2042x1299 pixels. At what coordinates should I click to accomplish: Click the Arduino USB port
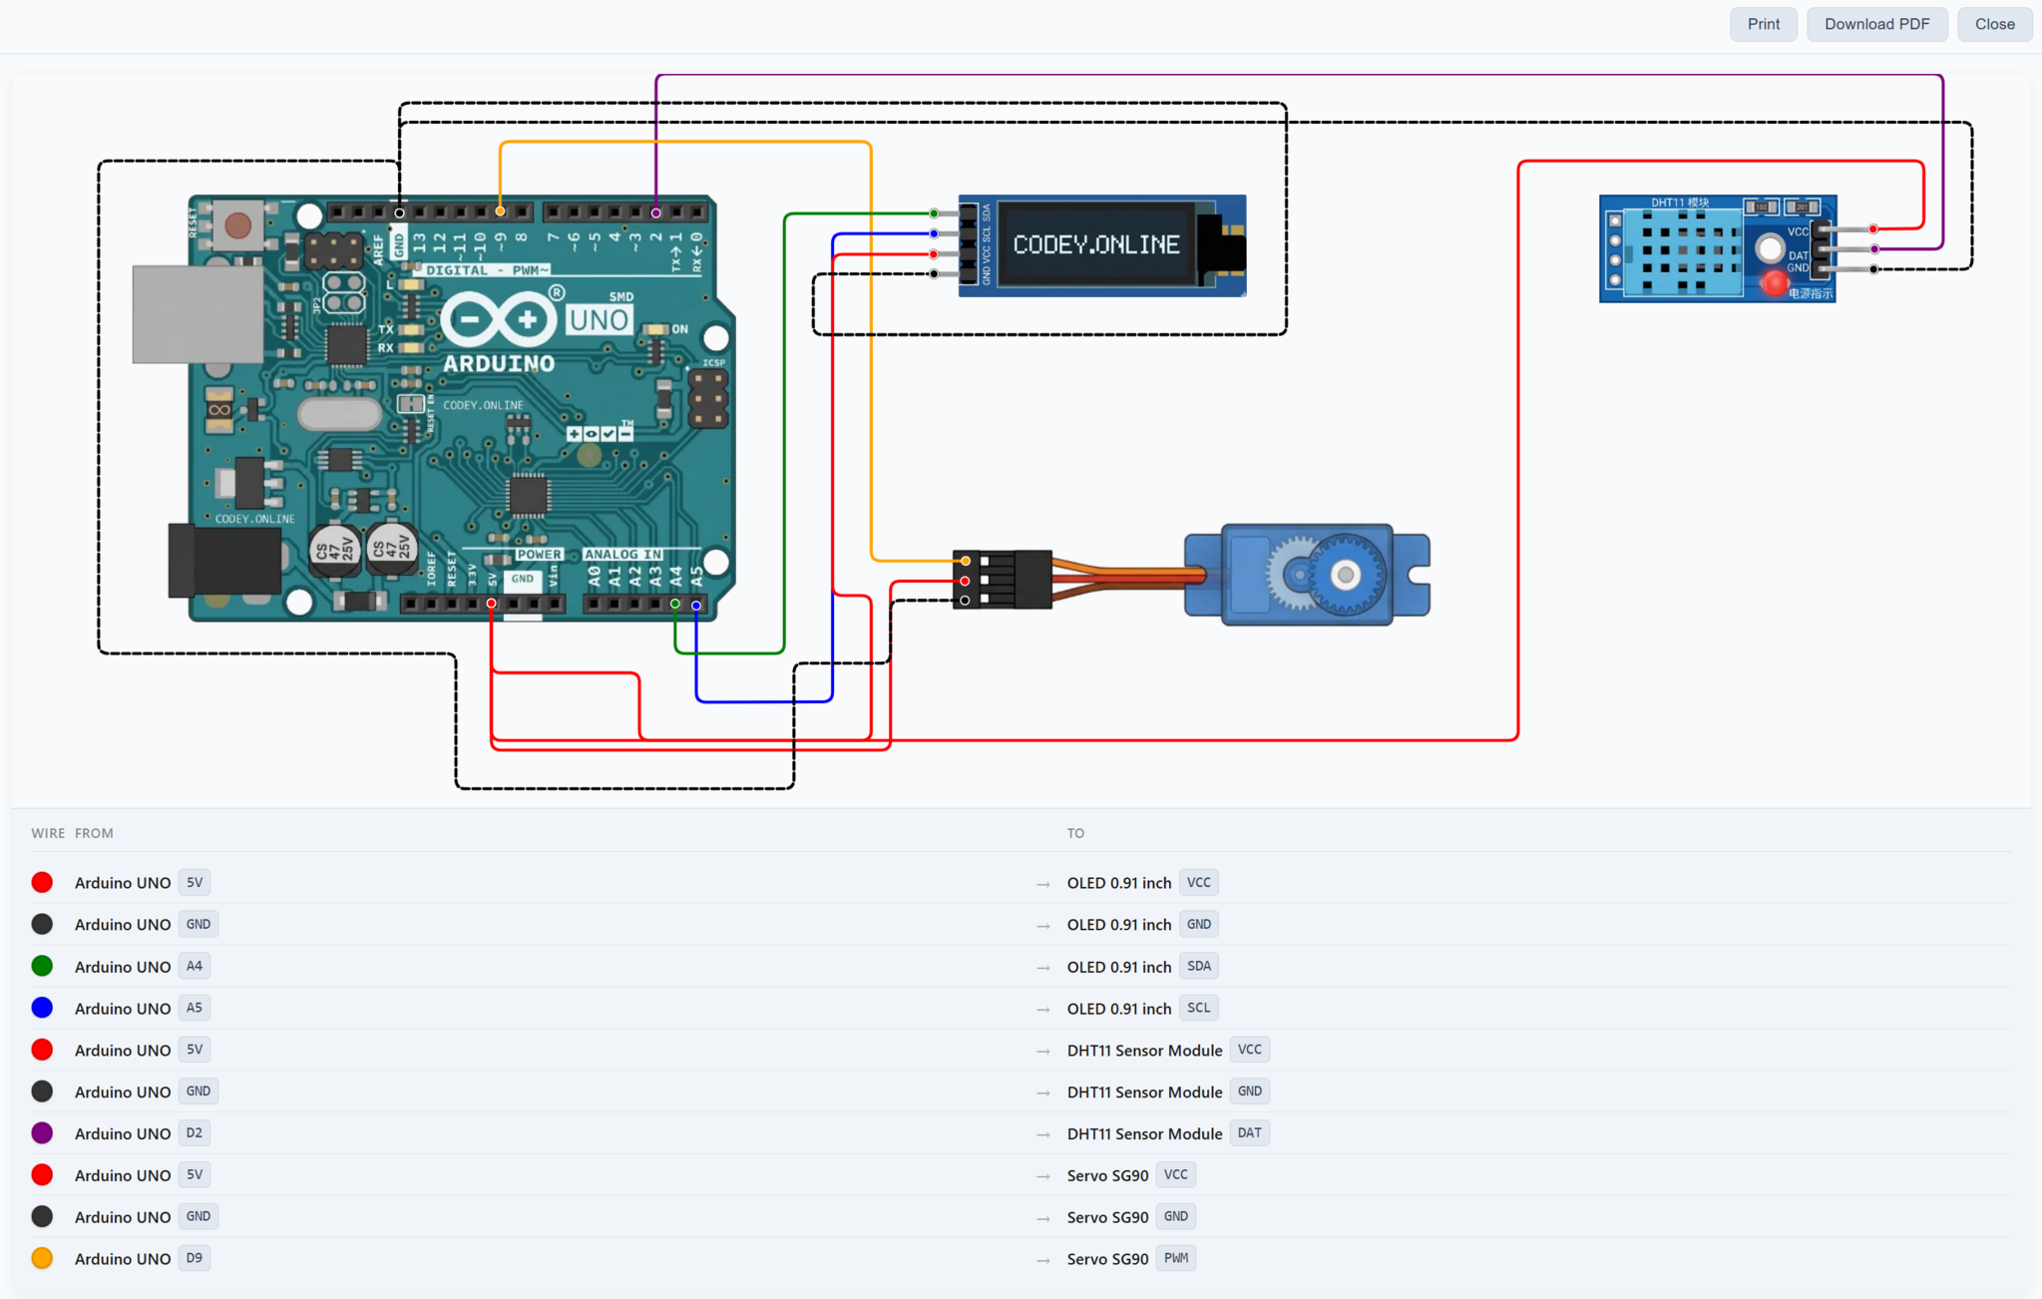tap(198, 313)
